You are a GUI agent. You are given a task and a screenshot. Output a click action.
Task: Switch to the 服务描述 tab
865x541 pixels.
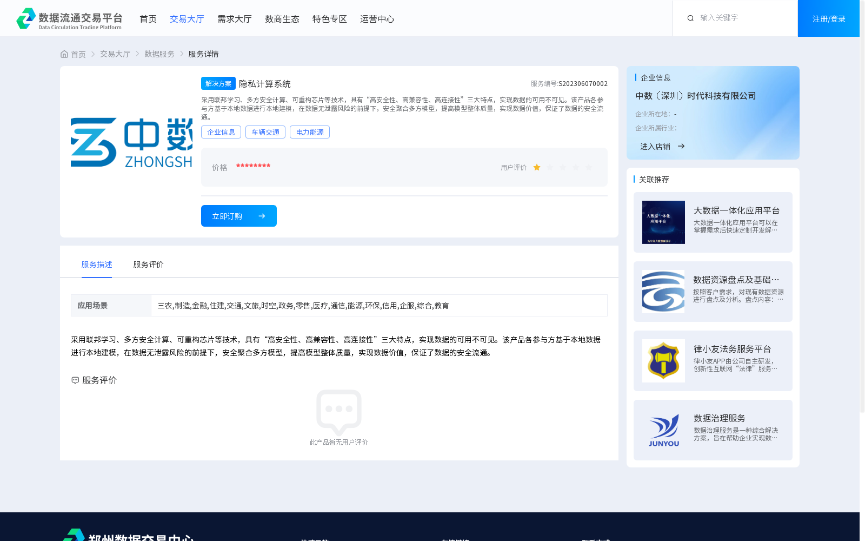(97, 265)
